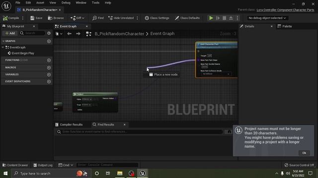Dismiss project name warning with Ok
318x178 pixels.
point(304,153)
